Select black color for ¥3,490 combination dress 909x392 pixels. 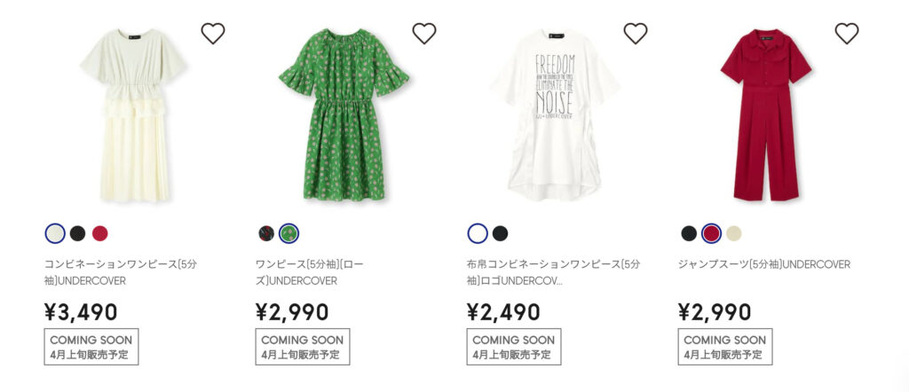click(78, 233)
